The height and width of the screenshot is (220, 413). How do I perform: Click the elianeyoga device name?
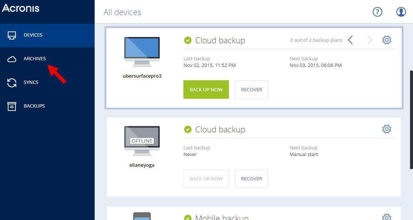142,165
